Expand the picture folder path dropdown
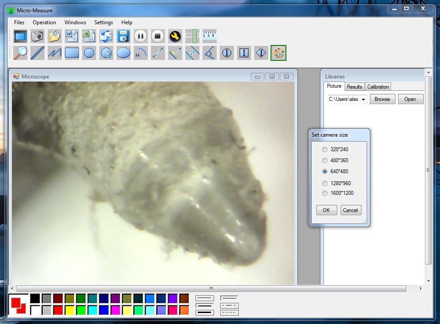This screenshot has width=440, height=324. [363, 99]
